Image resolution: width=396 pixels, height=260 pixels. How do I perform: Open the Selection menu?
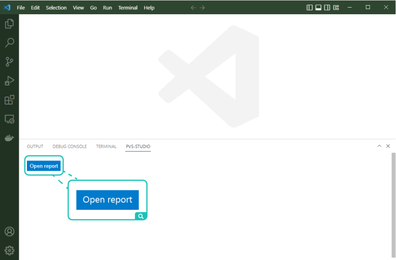pyautogui.click(x=56, y=8)
